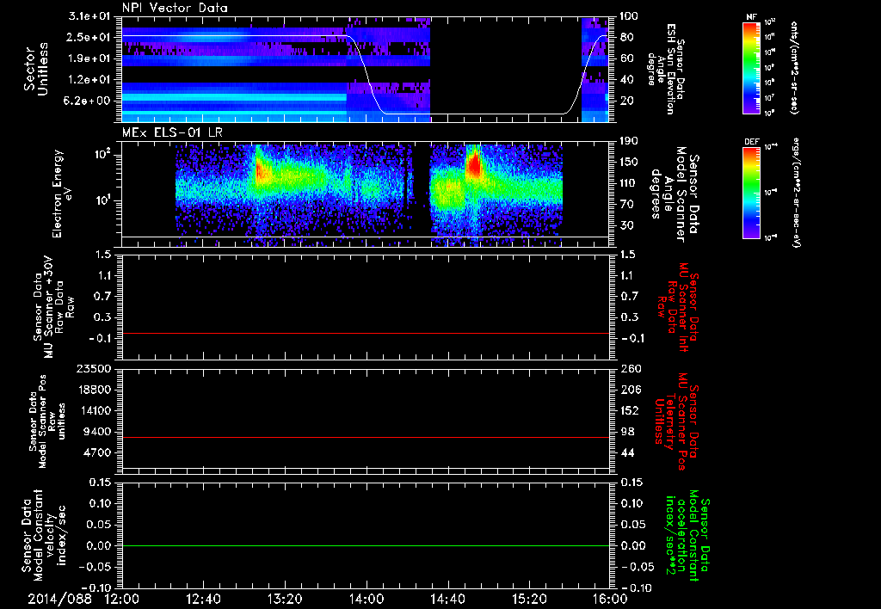881x609 pixels.
Task: Click the 18800 scanner position tick label
Action: [93, 390]
